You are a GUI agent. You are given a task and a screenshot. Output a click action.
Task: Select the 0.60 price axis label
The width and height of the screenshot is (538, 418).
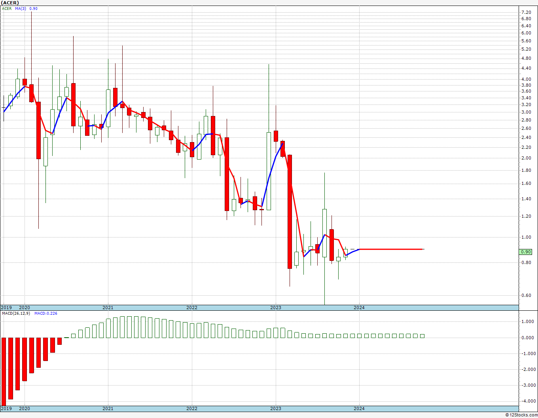[526, 295]
